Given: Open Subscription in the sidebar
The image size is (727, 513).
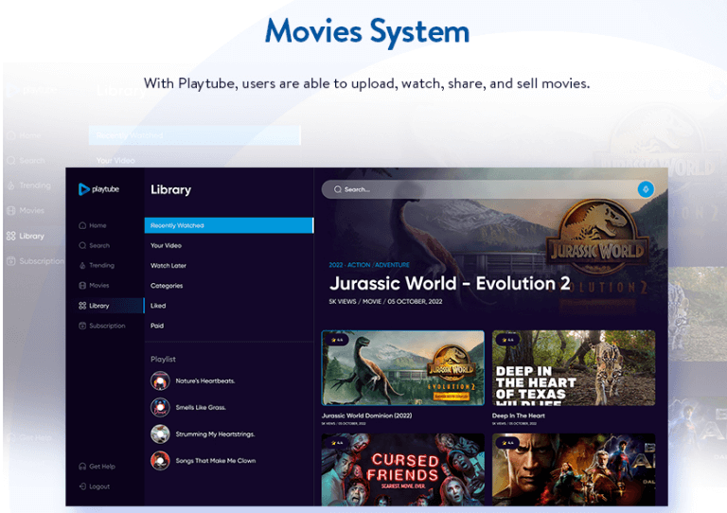Looking at the screenshot, I should tap(102, 326).
